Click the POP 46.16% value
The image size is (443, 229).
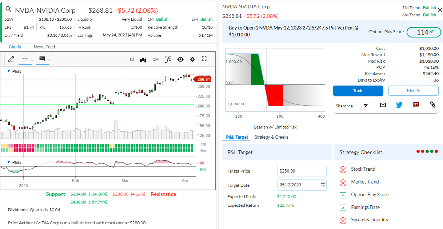pos(431,67)
